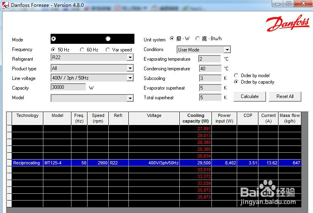Click the 2900 speed cell
The image size is (313, 213).
[98, 163]
